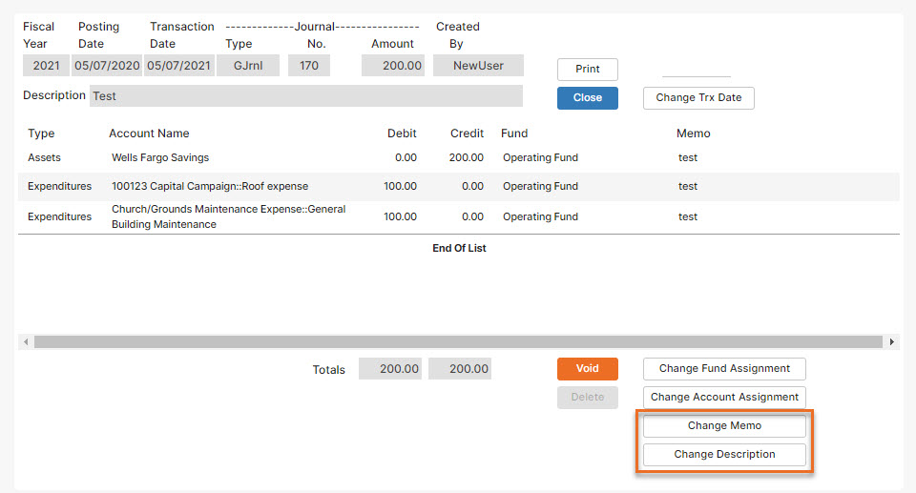The image size is (916, 493).
Task: Click the Print button
Action: coord(587,69)
